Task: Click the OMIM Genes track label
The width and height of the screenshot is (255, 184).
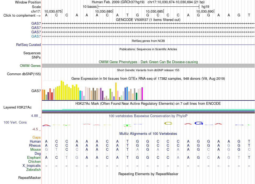Action: [30, 66]
